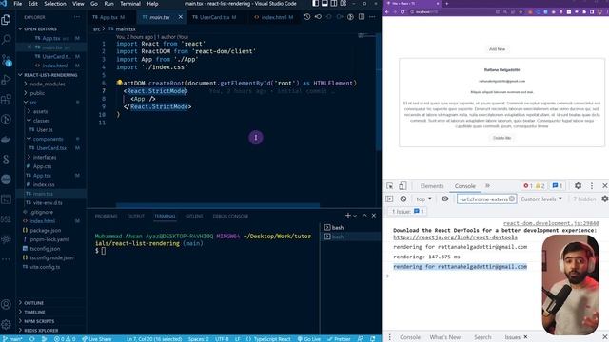Clear the console with the clear icon

pos(403,199)
